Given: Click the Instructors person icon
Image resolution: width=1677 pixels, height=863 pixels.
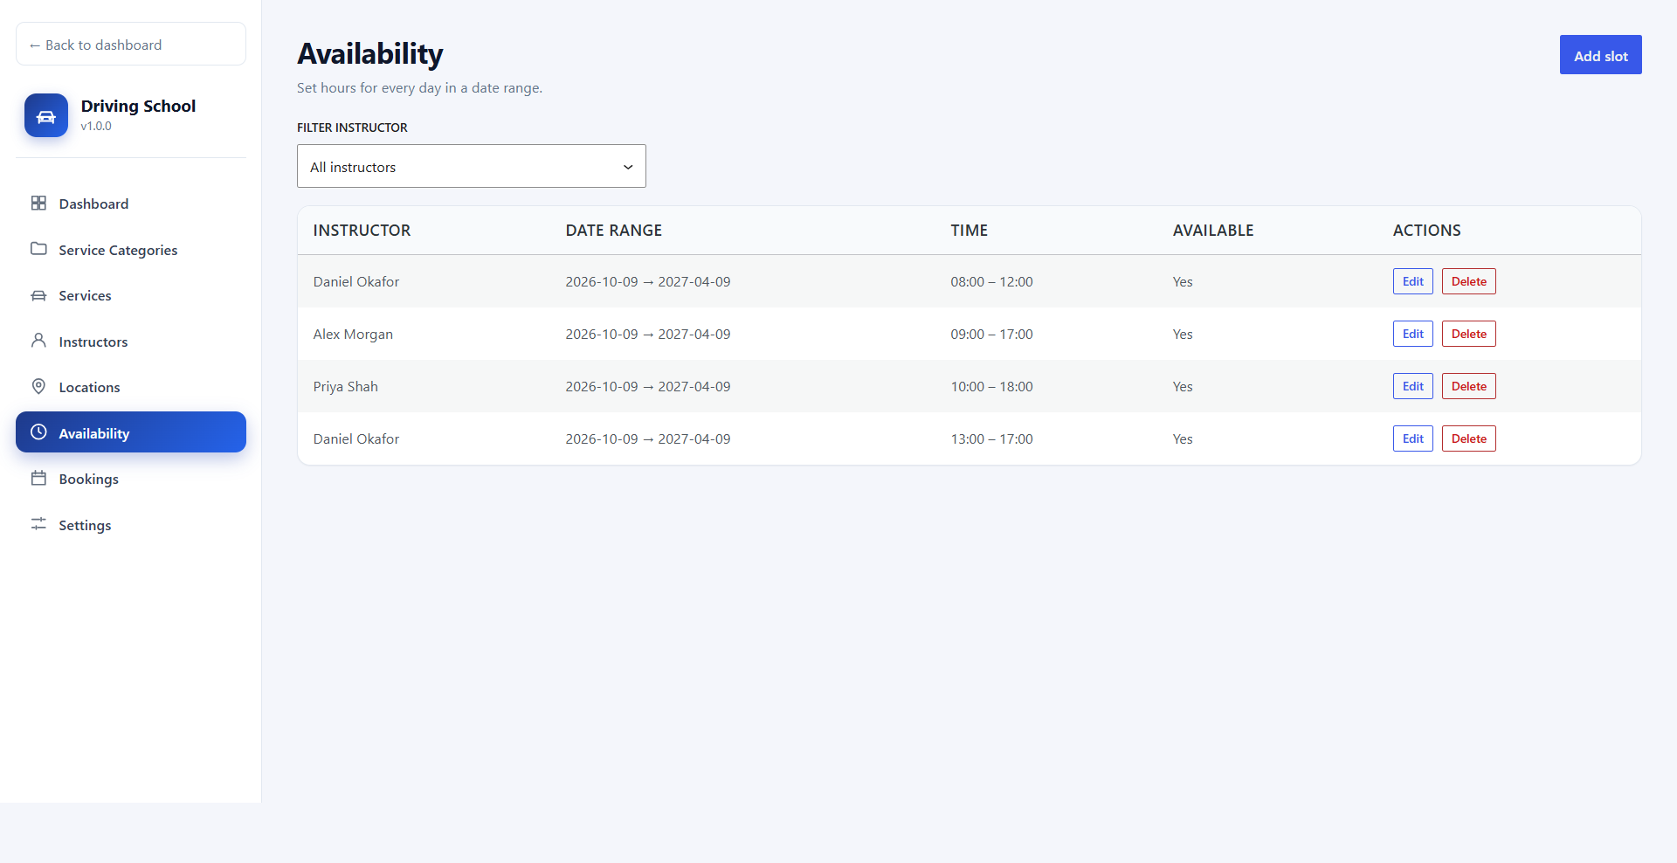Looking at the screenshot, I should coord(38,341).
